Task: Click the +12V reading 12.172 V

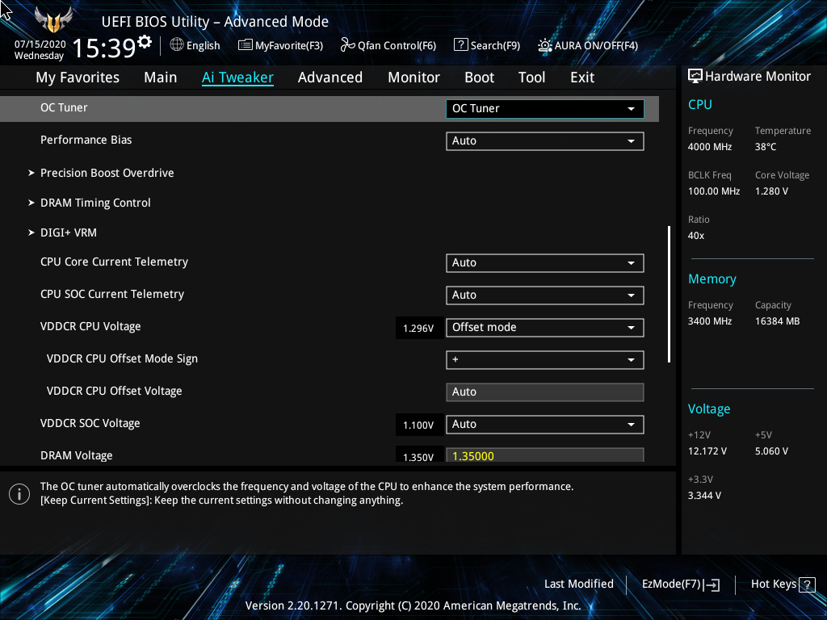Action: point(707,451)
